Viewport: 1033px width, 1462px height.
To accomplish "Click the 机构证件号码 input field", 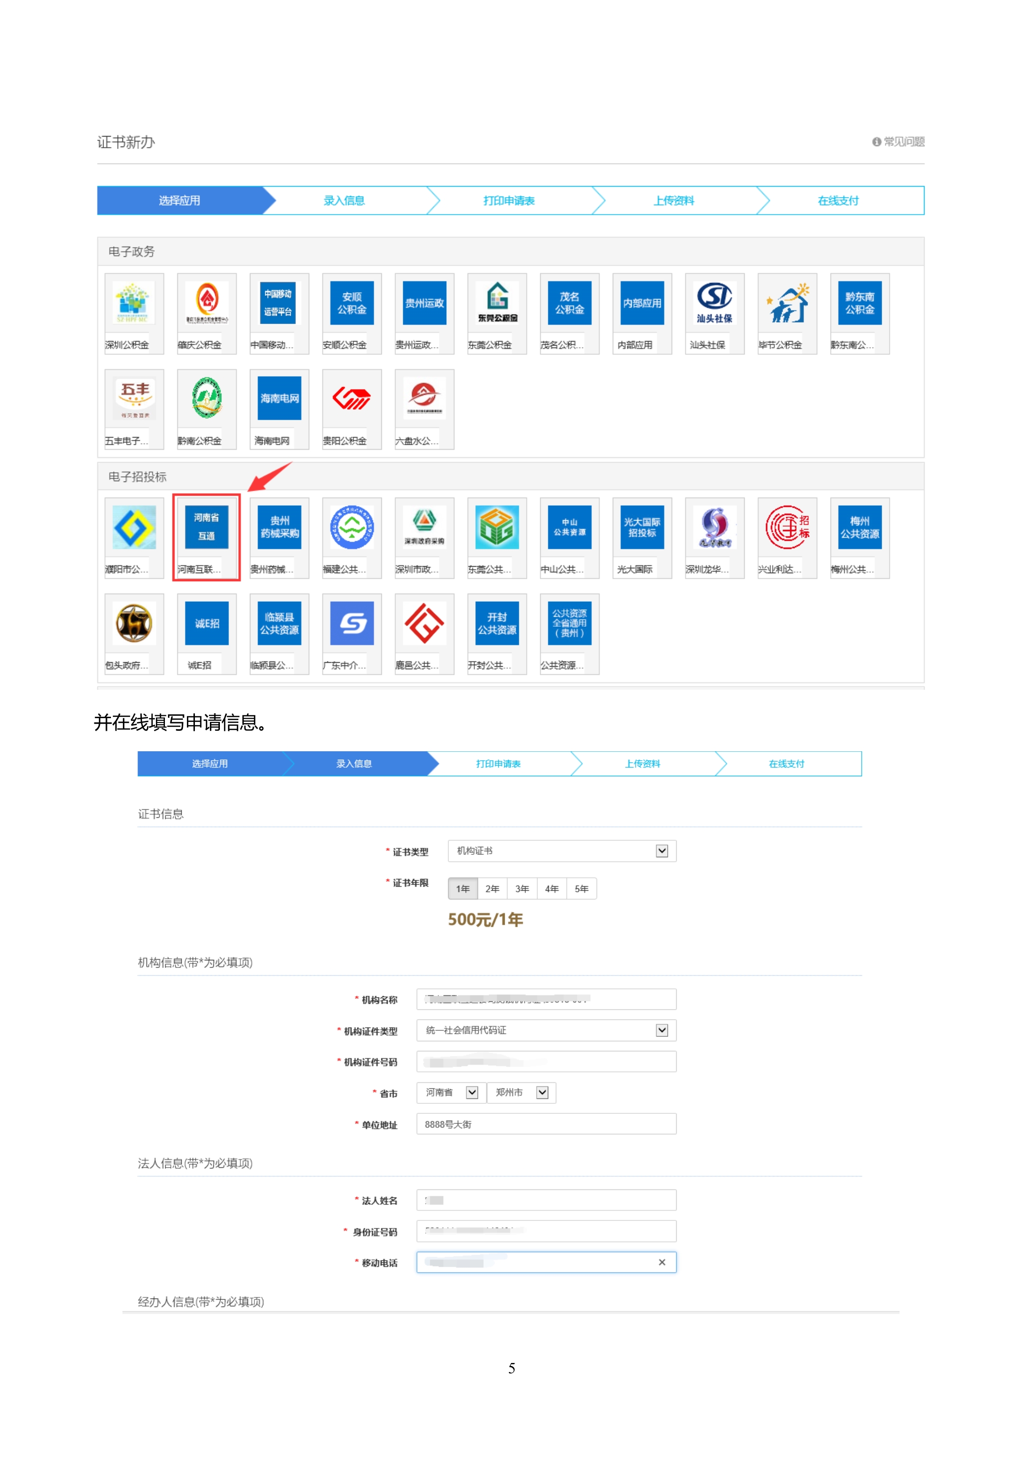I will point(546,1061).
